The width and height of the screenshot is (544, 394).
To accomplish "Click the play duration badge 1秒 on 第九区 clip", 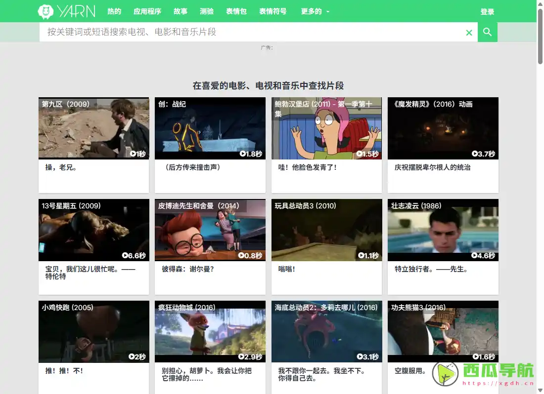I will (138, 154).
